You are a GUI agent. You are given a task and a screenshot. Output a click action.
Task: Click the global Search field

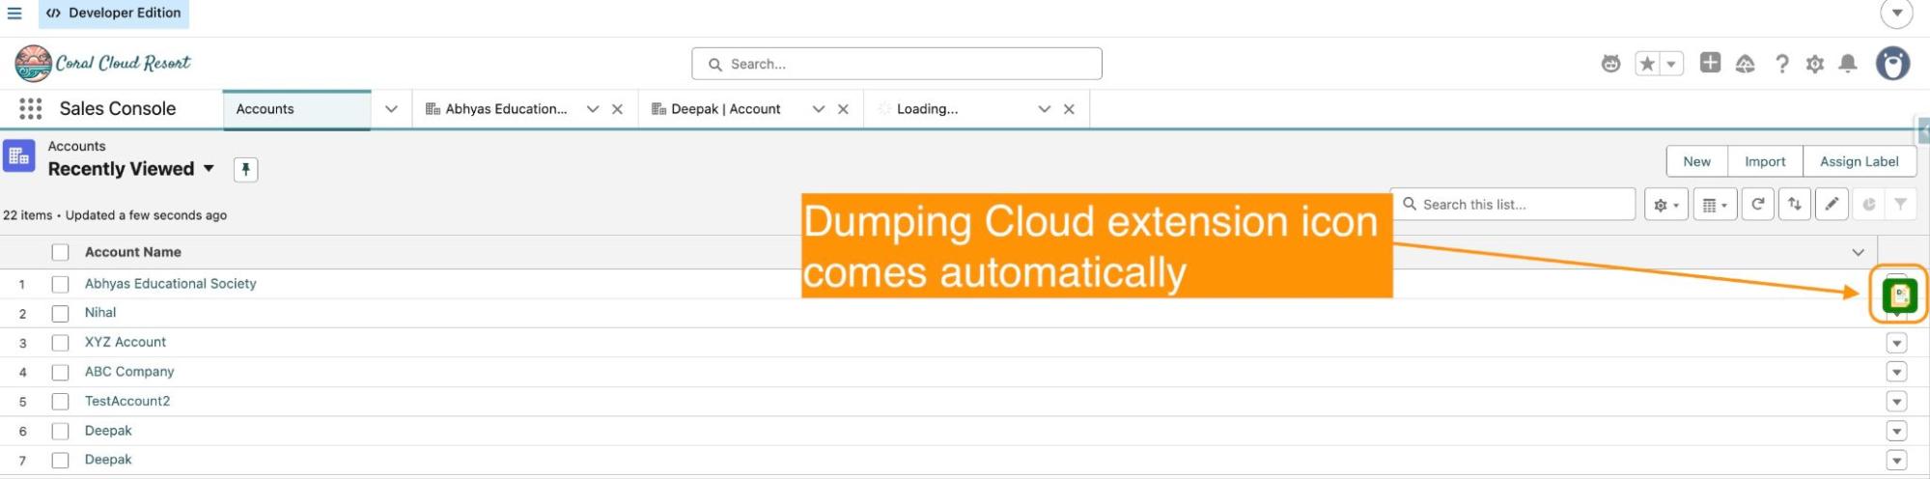pos(897,64)
